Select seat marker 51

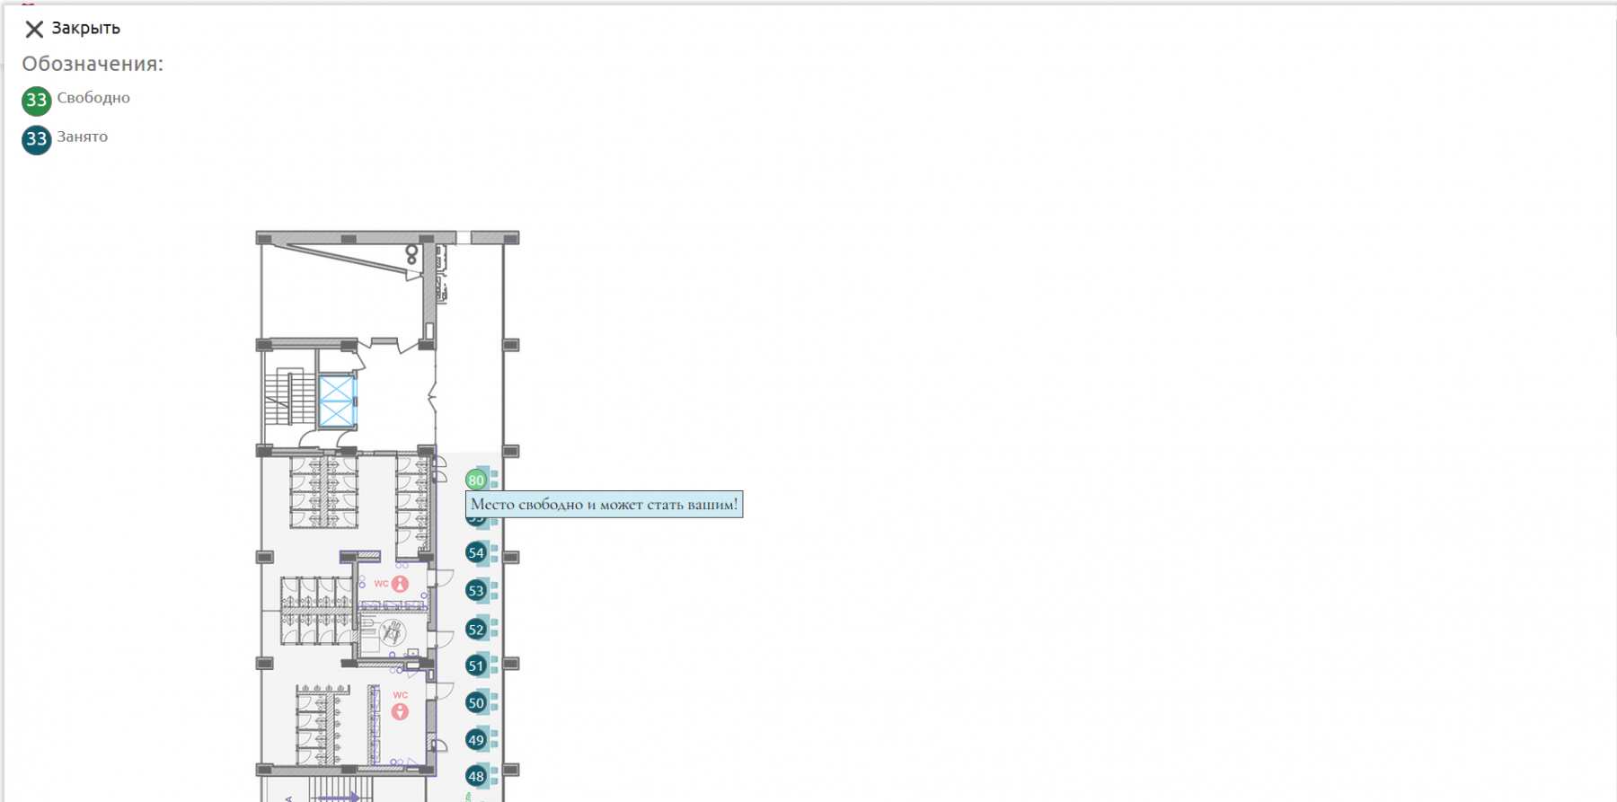click(x=476, y=665)
